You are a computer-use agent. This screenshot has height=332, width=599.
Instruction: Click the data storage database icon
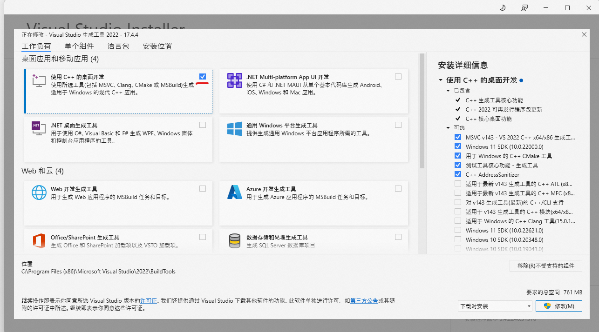234,241
